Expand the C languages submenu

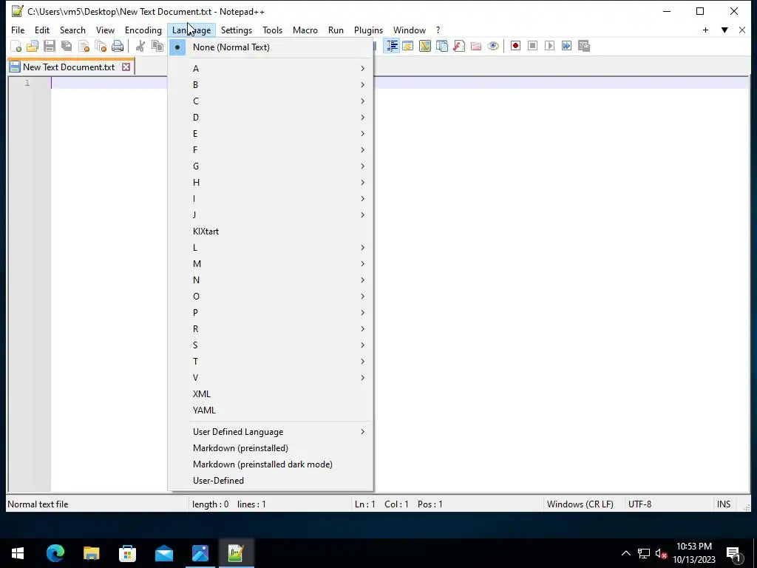pyautogui.click(x=271, y=101)
